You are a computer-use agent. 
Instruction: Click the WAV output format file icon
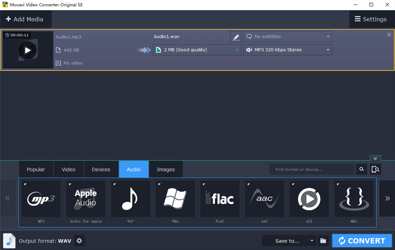(9, 241)
